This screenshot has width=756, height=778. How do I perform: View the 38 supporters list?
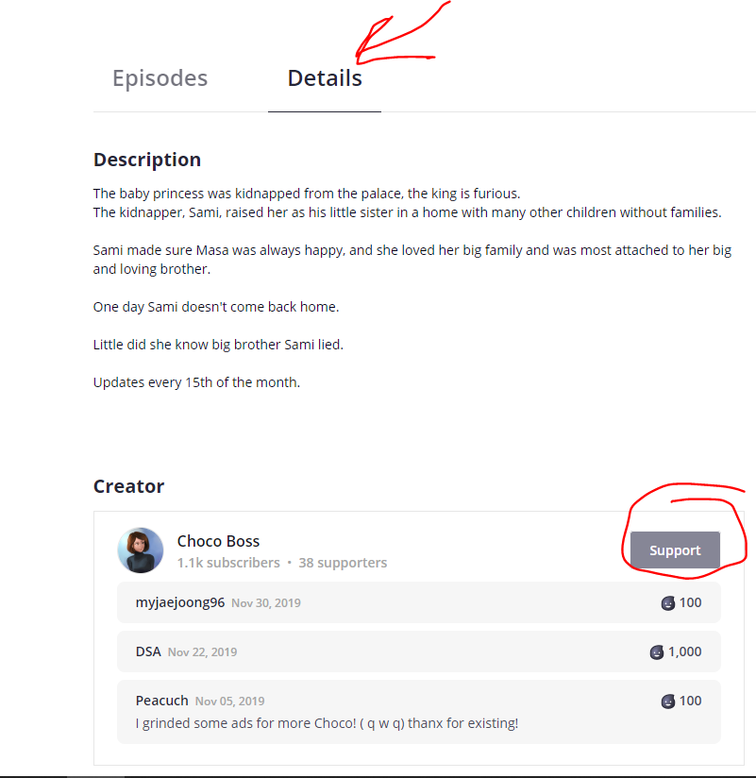tap(343, 563)
